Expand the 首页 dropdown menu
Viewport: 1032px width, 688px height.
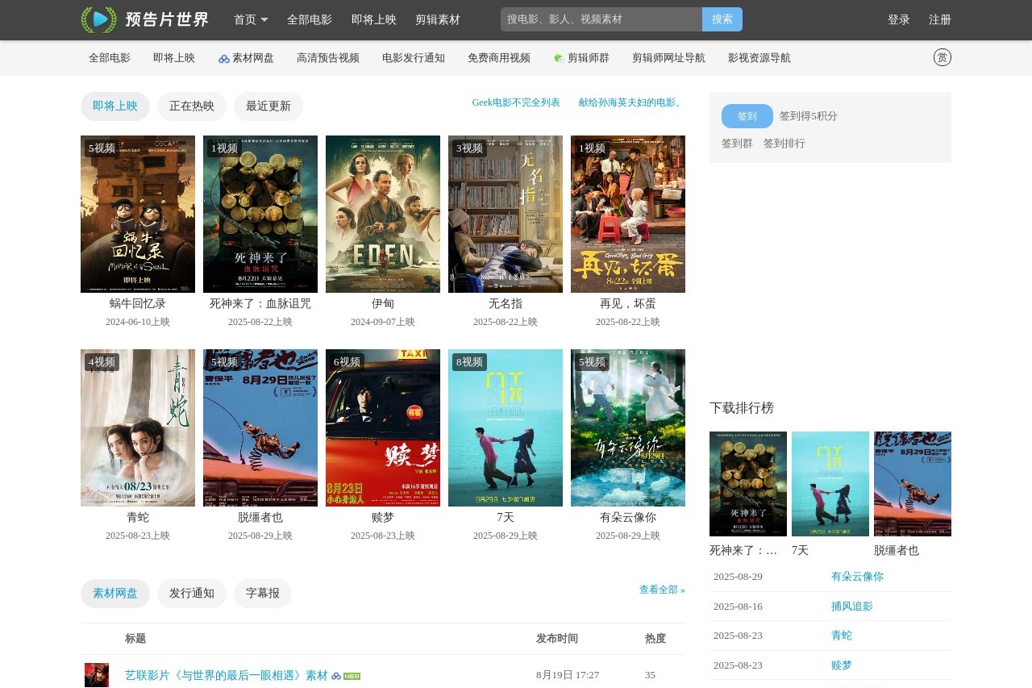coord(250,19)
